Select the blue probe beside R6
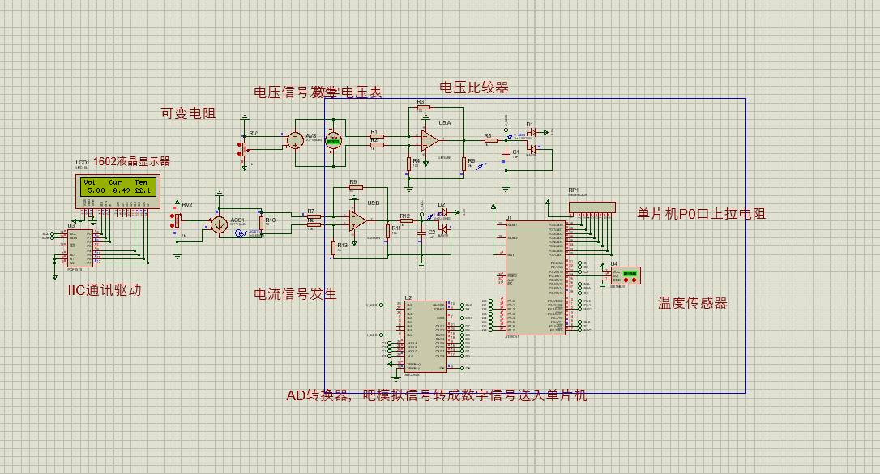880x474 pixels. tap(480, 166)
